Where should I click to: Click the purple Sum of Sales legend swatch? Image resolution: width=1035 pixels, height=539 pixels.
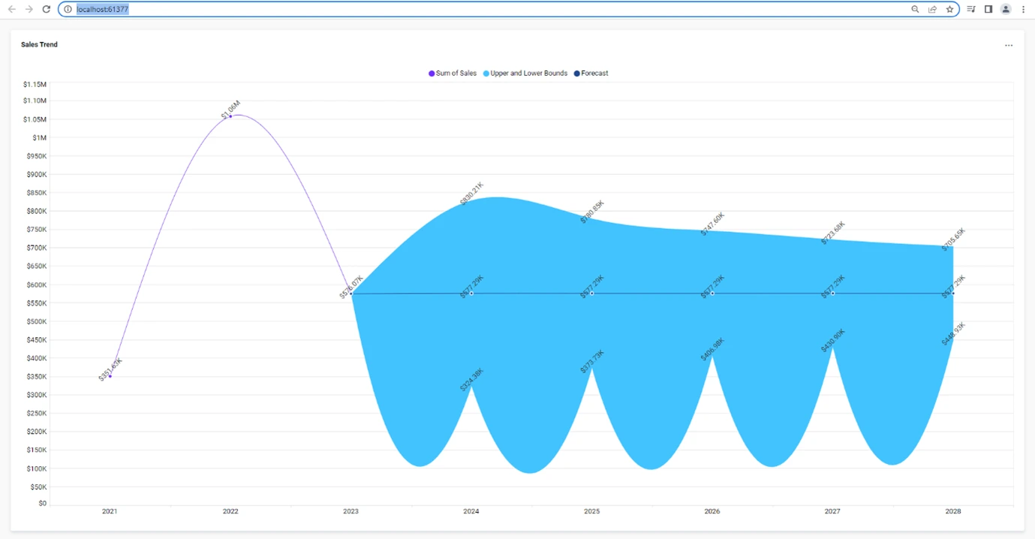point(430,73)
